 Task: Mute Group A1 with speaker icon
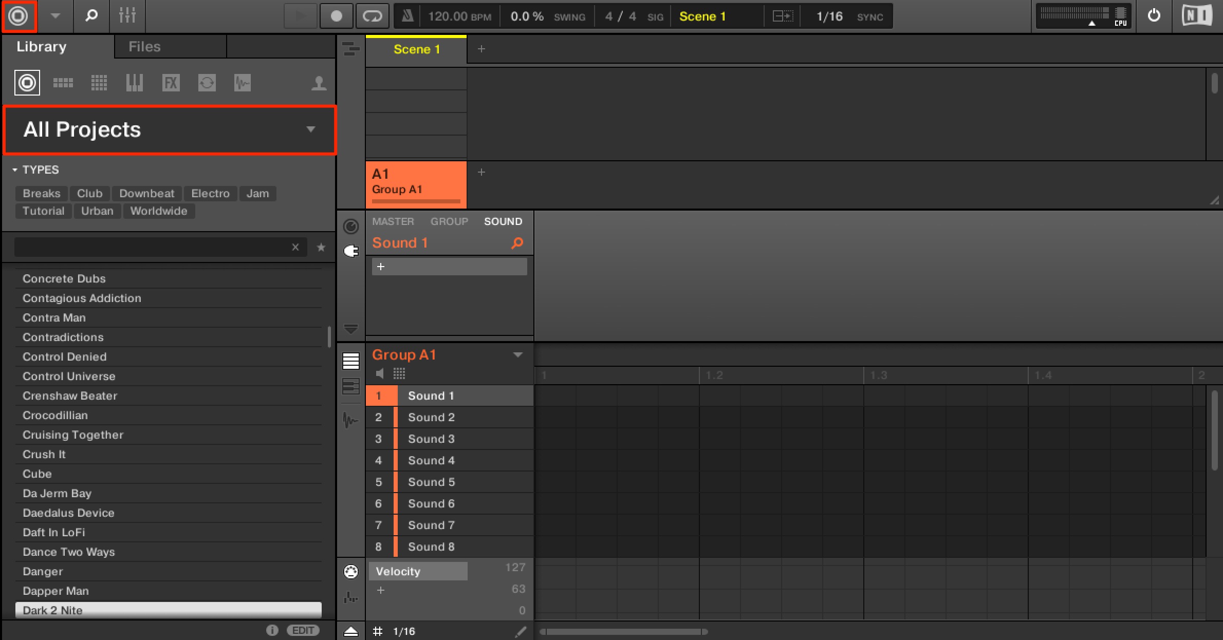tap(380, 374)
